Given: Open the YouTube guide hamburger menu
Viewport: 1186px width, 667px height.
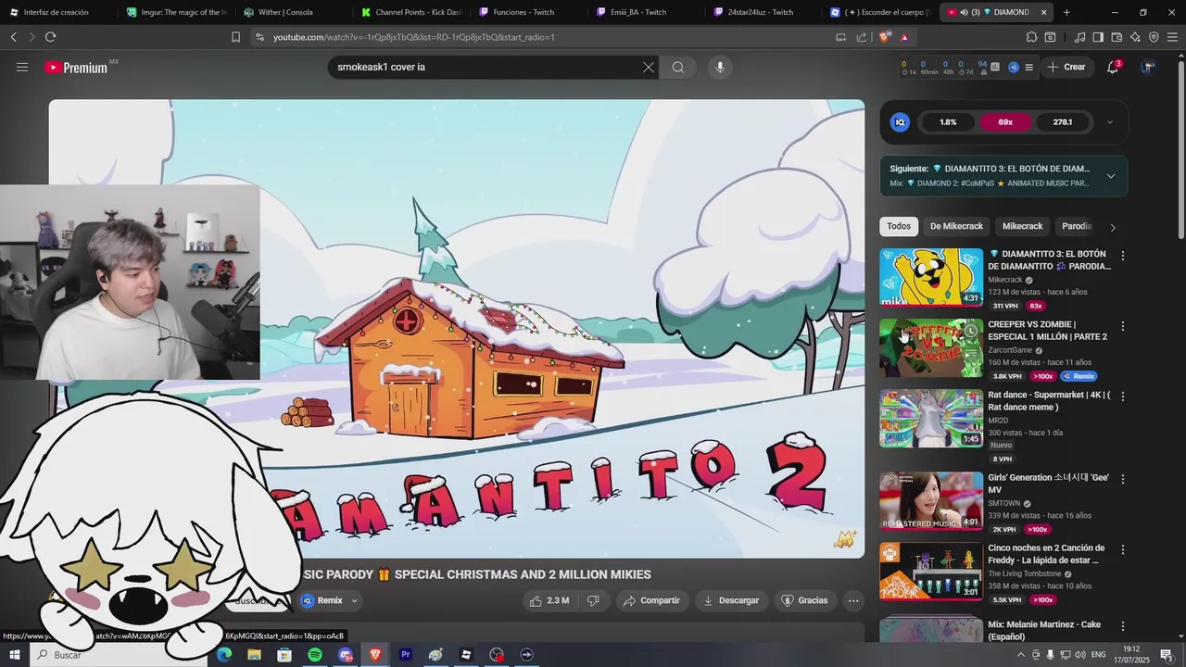Looking at the screenshot, I should pyautogui.click(x=22, y=67).
